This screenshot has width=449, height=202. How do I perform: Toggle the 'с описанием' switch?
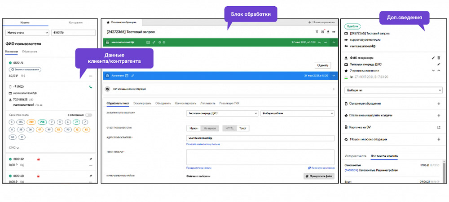(88, 115)
